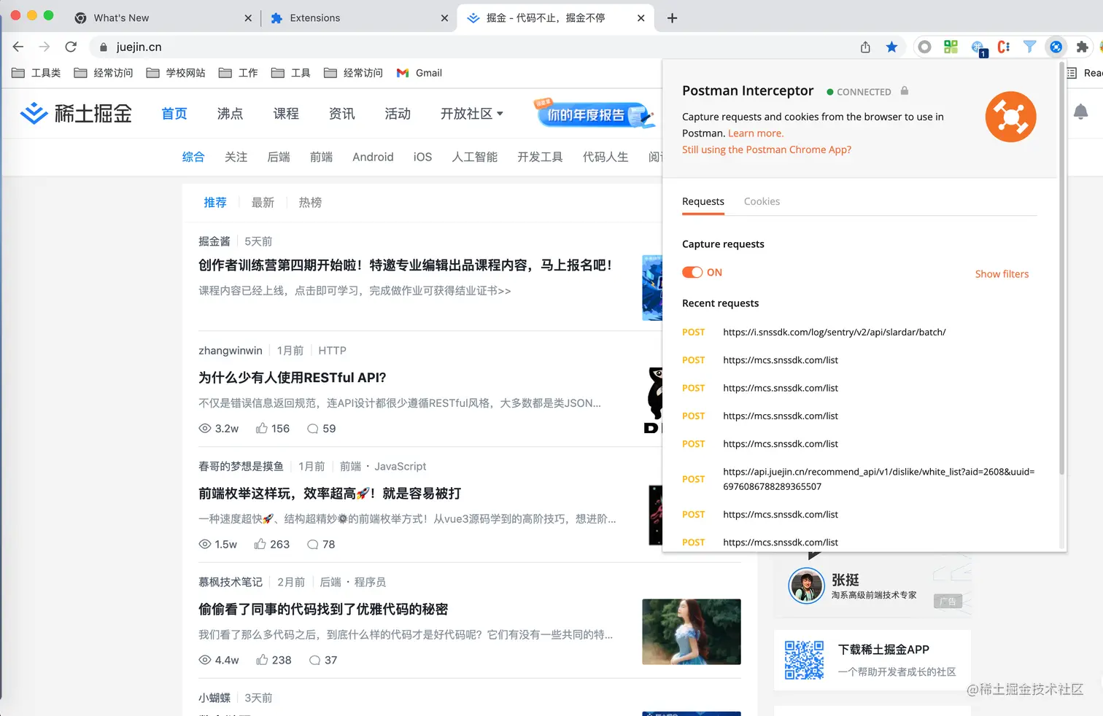
Task: Click the green grid QR extension icon
Action: click(x=951, y=47)
